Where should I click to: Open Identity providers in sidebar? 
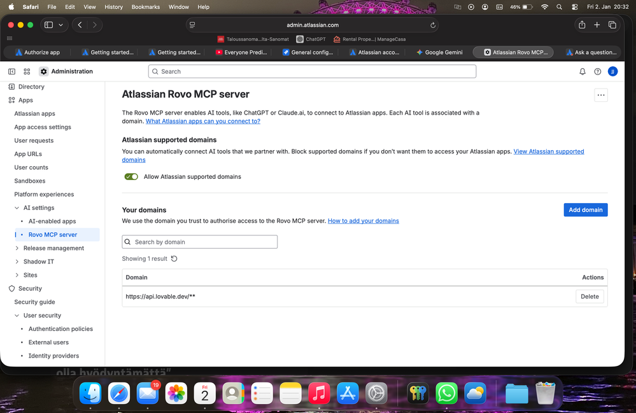(53, 356)
